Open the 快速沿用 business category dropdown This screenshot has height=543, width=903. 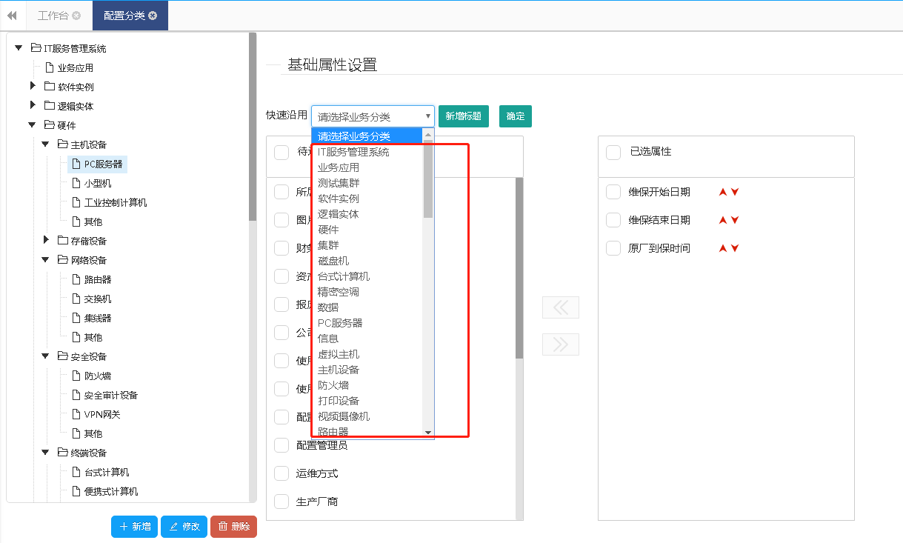pos(373,116)
